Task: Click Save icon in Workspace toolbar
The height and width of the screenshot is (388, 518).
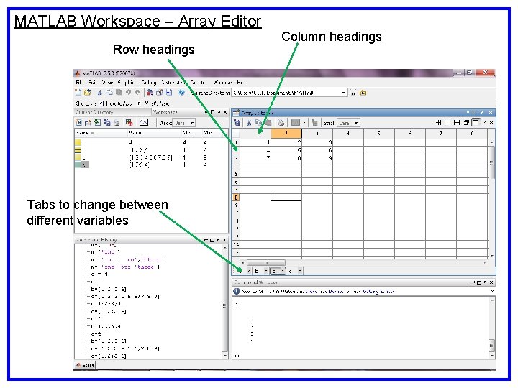Action: click(107, 123)
